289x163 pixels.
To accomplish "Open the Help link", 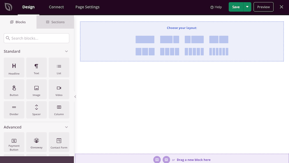I will 216,7.
